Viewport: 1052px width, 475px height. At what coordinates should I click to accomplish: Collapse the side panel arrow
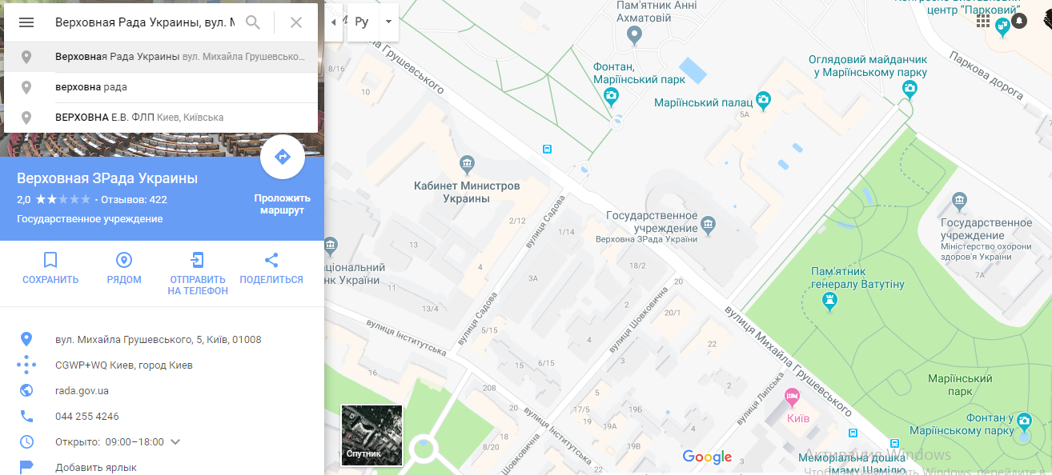334,22
